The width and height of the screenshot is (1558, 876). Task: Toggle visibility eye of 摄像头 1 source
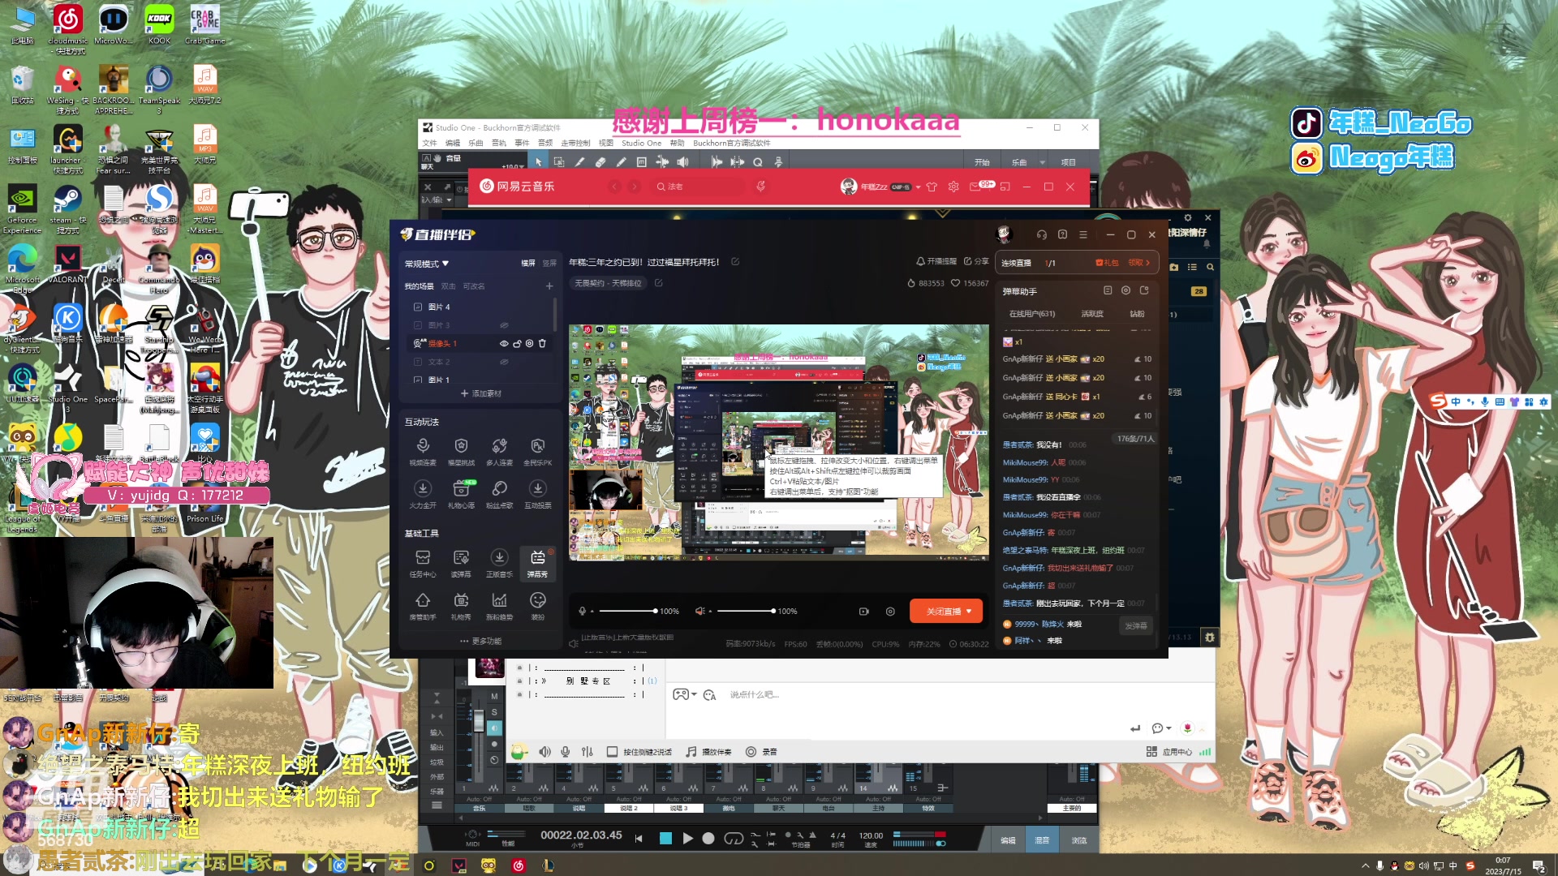tap(504, 343)
